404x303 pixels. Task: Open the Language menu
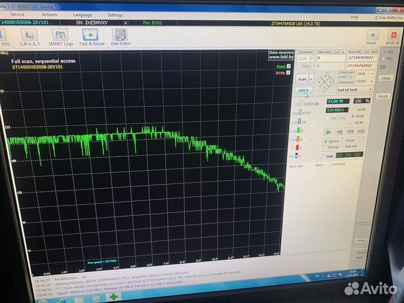coord(82,15)
